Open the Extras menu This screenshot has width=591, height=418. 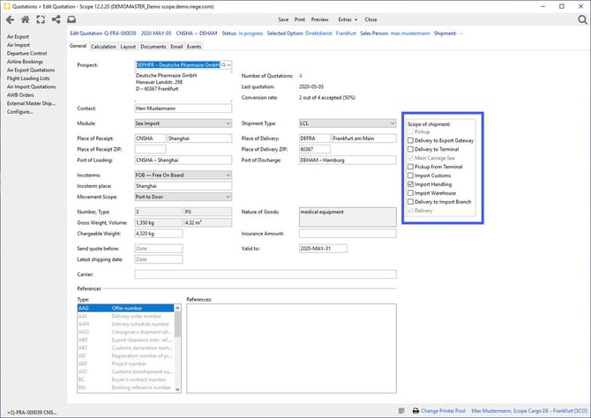pyautogui.click(x=347, y=19)
